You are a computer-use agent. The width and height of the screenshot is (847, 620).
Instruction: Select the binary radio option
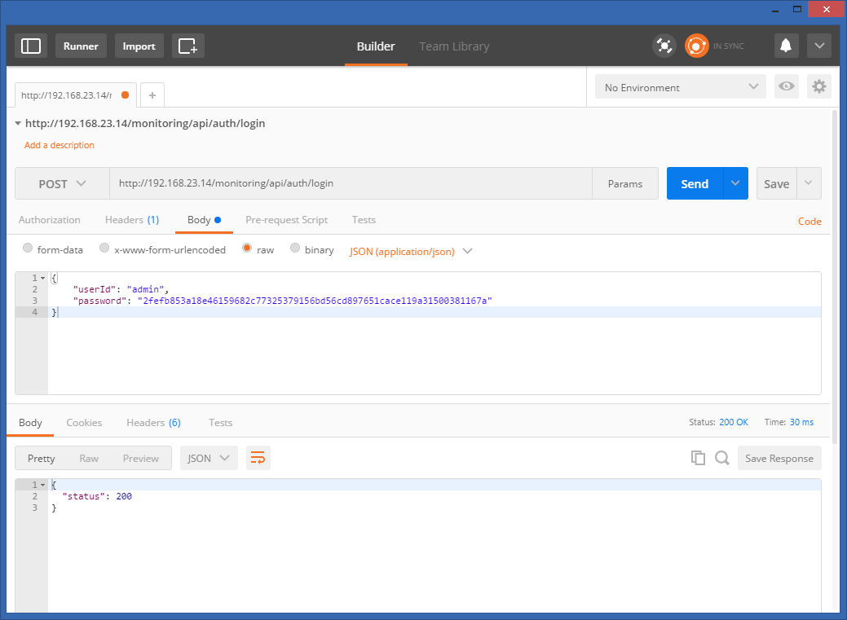tap(295, 249)
